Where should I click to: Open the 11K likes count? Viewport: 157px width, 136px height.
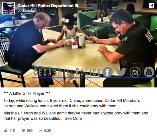(x=12, y=131)
